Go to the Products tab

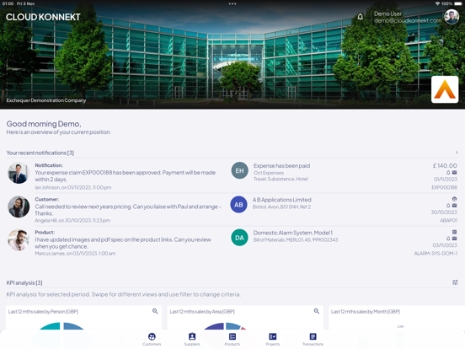(232, 339)
